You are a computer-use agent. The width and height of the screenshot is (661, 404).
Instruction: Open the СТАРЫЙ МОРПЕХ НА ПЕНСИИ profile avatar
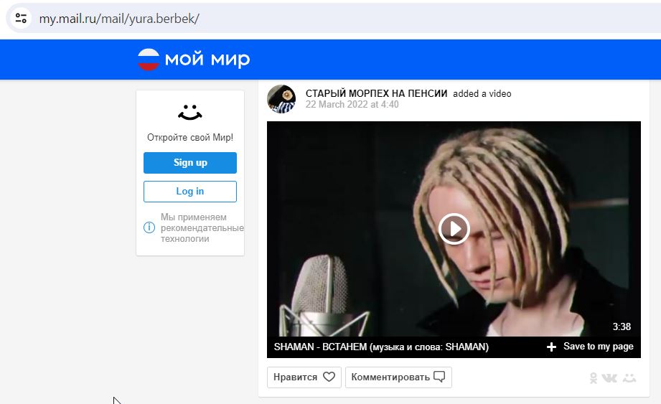point(281,99)
